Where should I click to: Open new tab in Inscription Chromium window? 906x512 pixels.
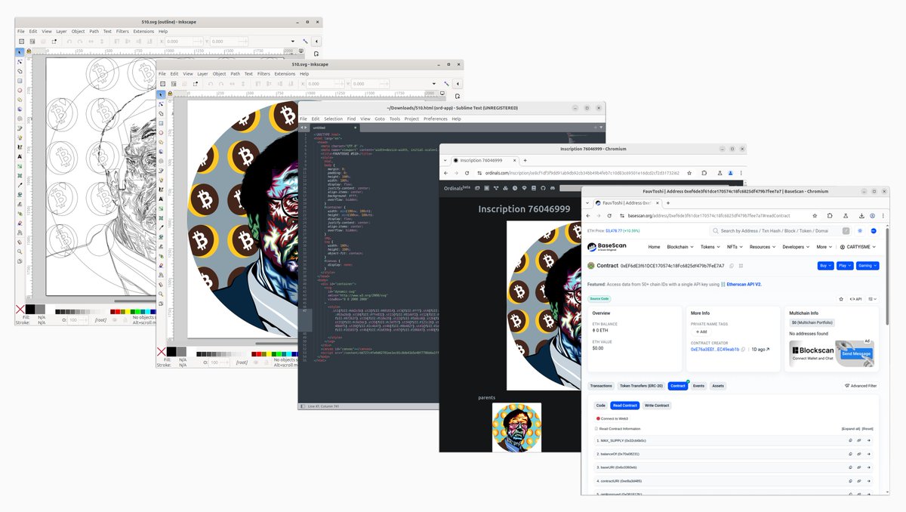(x=525, y=160)
